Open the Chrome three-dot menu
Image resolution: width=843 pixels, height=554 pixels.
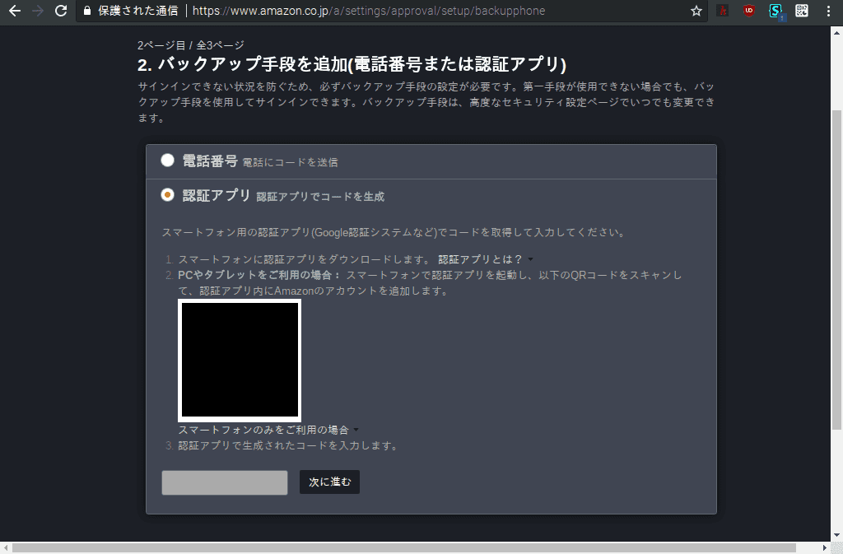(828, 11)
